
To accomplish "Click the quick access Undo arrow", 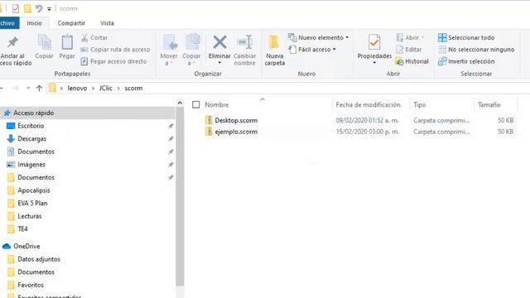I will point(39,8).
